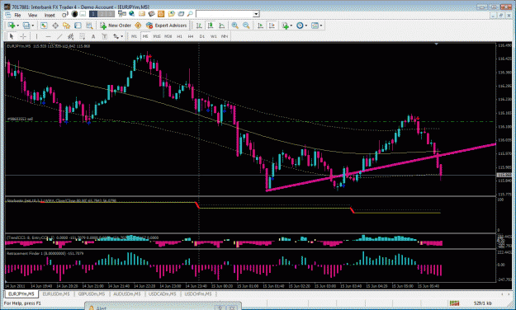Viewport: 516px width, 310px height.
Task: Select the Horizontal Line drawing tool
Action: [48, 36]
